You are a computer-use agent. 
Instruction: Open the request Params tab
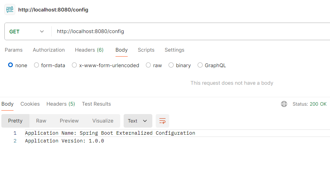click(x=14, y=50)
